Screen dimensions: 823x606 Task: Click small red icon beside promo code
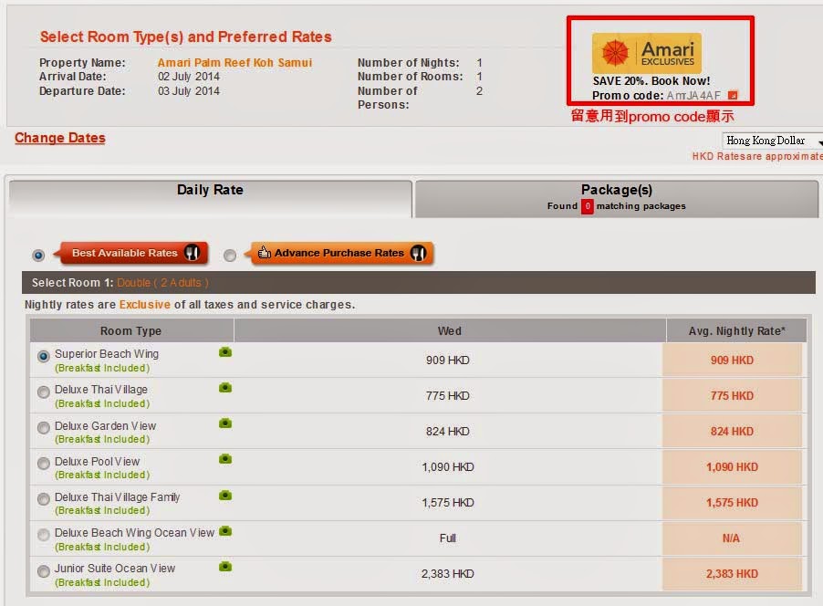732,96
